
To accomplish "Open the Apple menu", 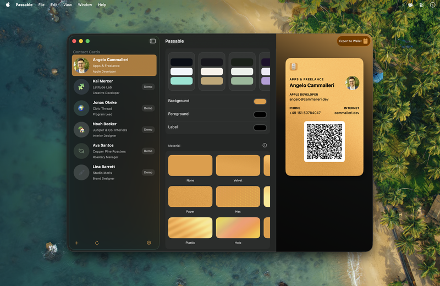I will [8, 4].
